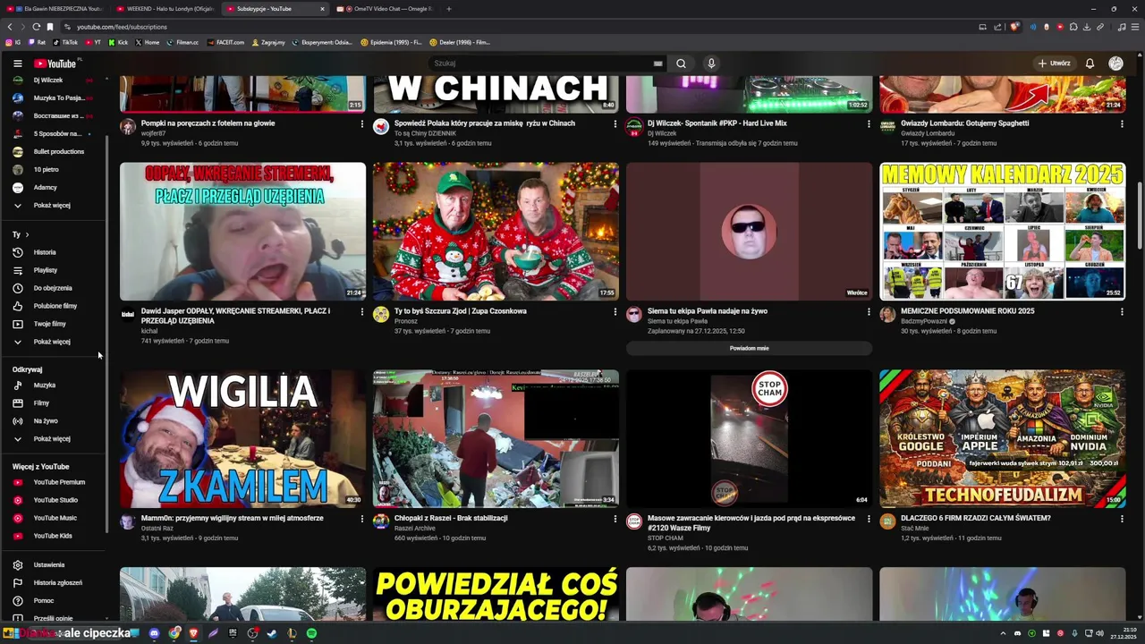1145x644 pixels.
Task: Click the FACEIT.com bookmark
Action: [x=225, y=42]
